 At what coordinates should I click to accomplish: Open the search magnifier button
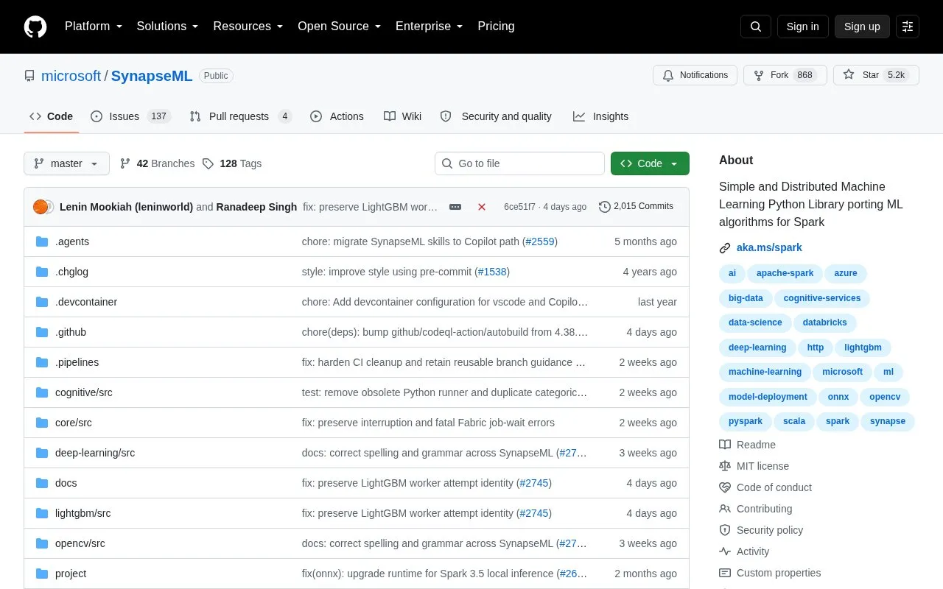point(756,27)
